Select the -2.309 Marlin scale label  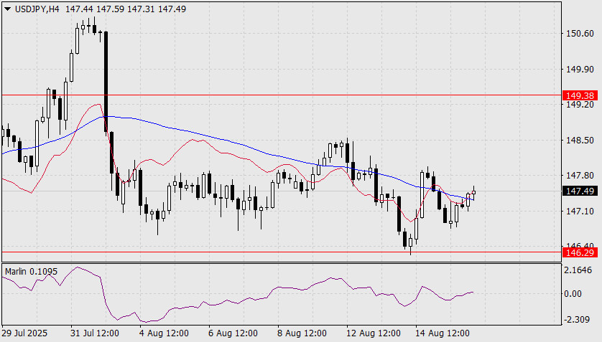click(577, 319)
